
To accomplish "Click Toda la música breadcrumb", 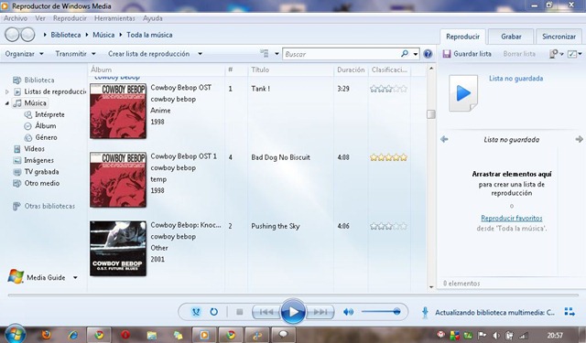I will 149,35.
